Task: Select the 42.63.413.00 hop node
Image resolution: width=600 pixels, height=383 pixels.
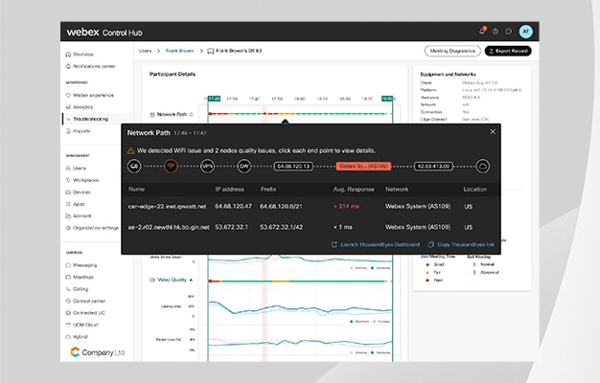Action: click(x=433, y=167)
